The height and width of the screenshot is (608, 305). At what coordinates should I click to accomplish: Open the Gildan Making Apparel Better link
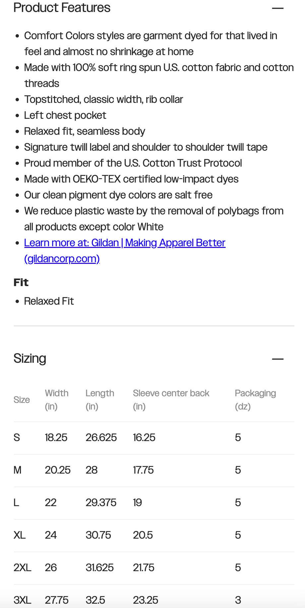125,243
